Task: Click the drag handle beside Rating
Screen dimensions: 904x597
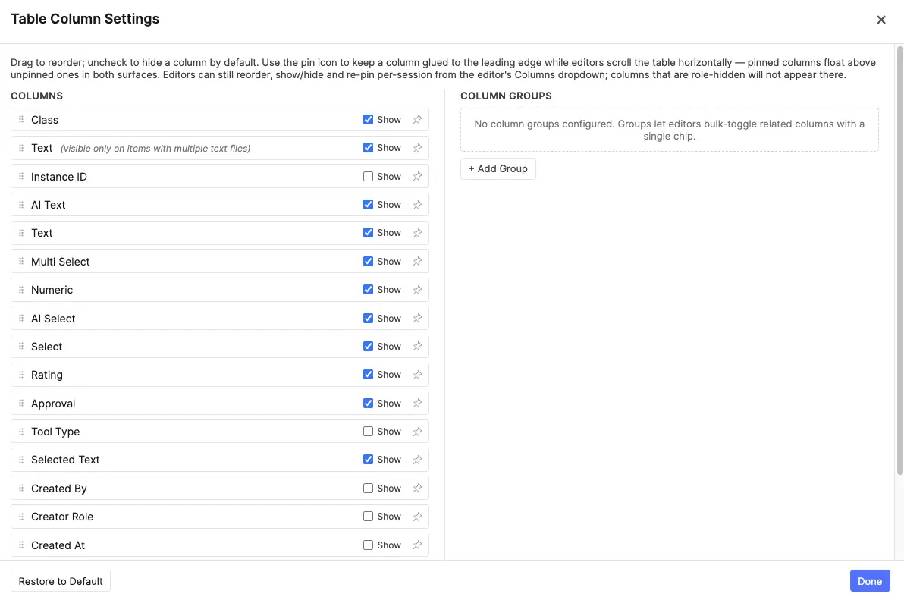Action: [x=20, y=375]
